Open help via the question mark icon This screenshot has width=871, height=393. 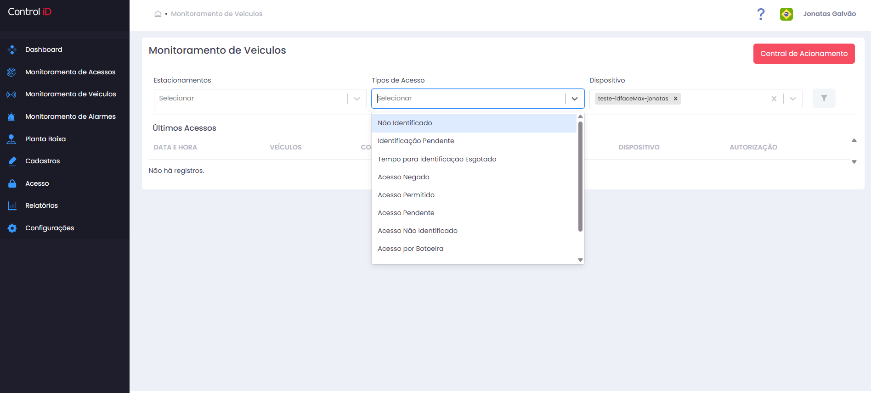coord(761,14)
